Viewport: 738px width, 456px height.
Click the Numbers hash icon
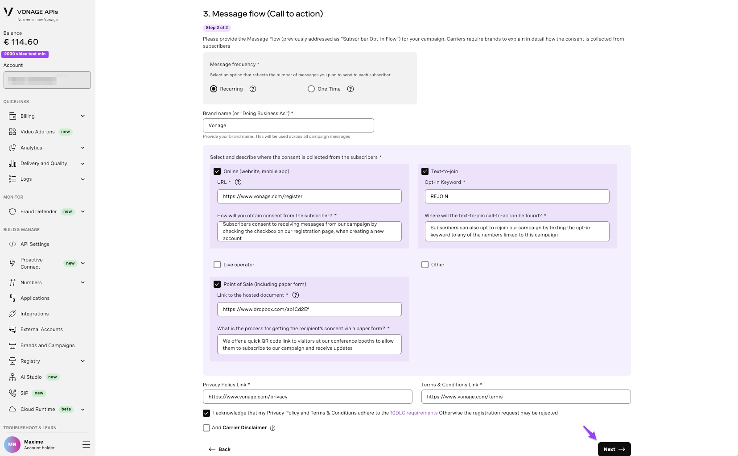coord(12,282)
